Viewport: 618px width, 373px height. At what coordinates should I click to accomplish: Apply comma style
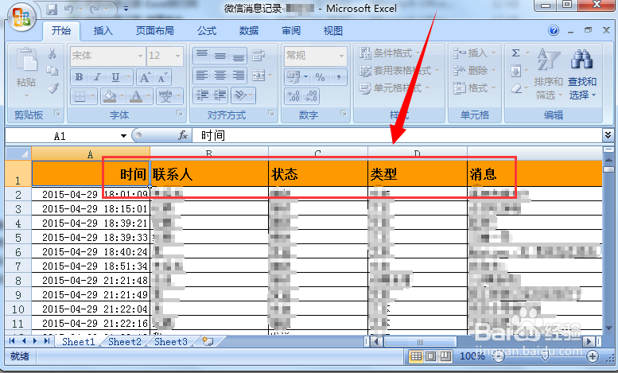click(x=338, y=77)
